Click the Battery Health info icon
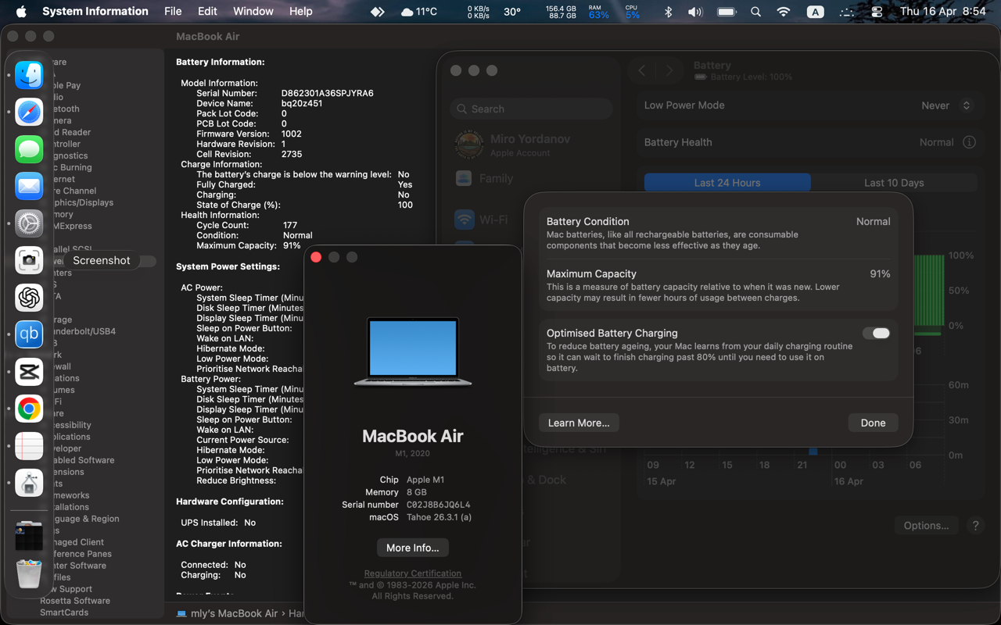 [969, 142]
